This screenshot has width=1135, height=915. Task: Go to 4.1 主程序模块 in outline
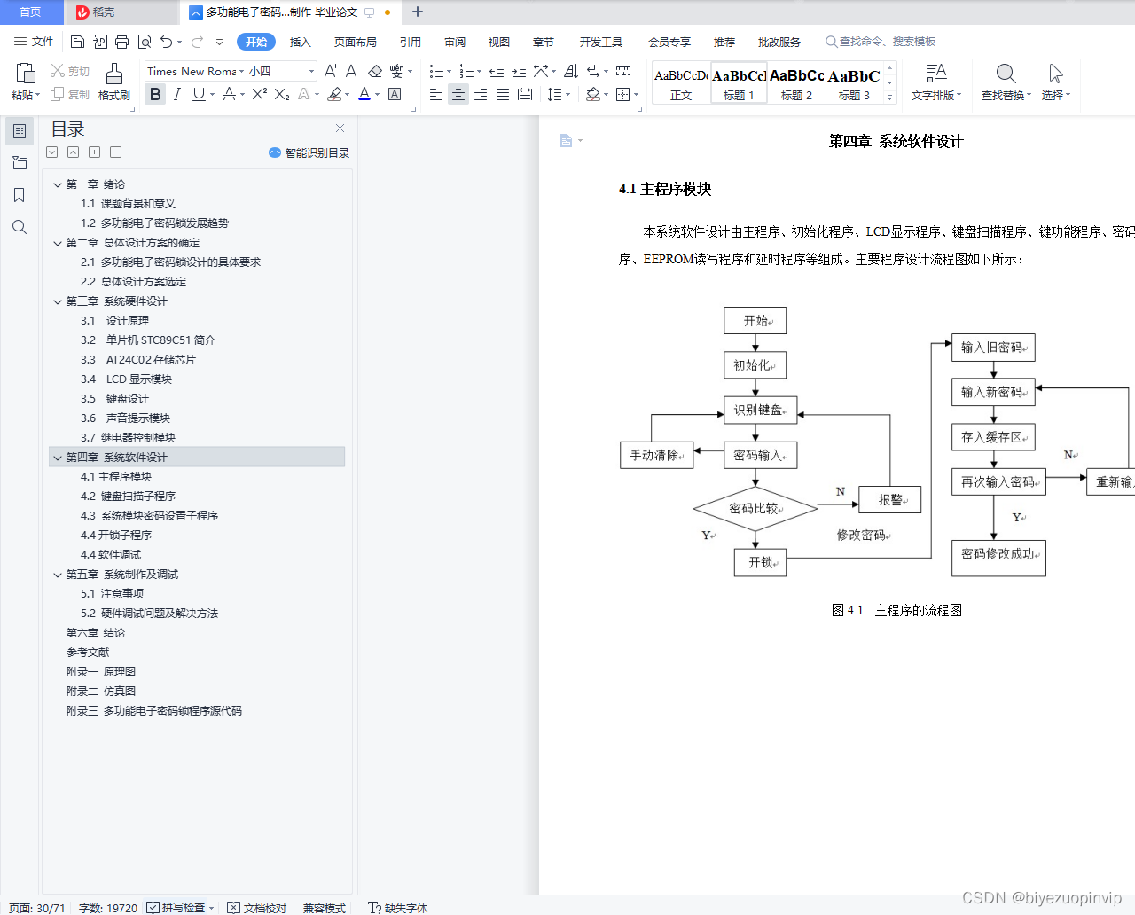tap(116, 477)
